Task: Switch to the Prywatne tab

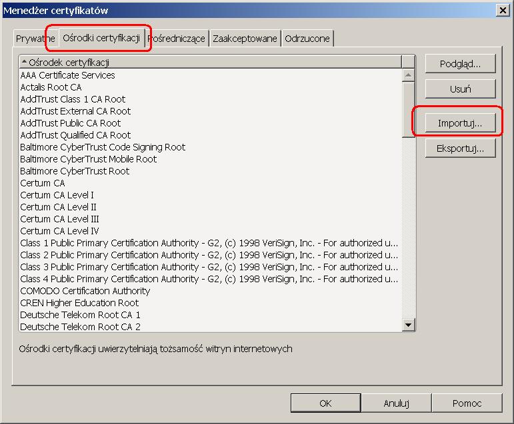Action: pos(35,39)
